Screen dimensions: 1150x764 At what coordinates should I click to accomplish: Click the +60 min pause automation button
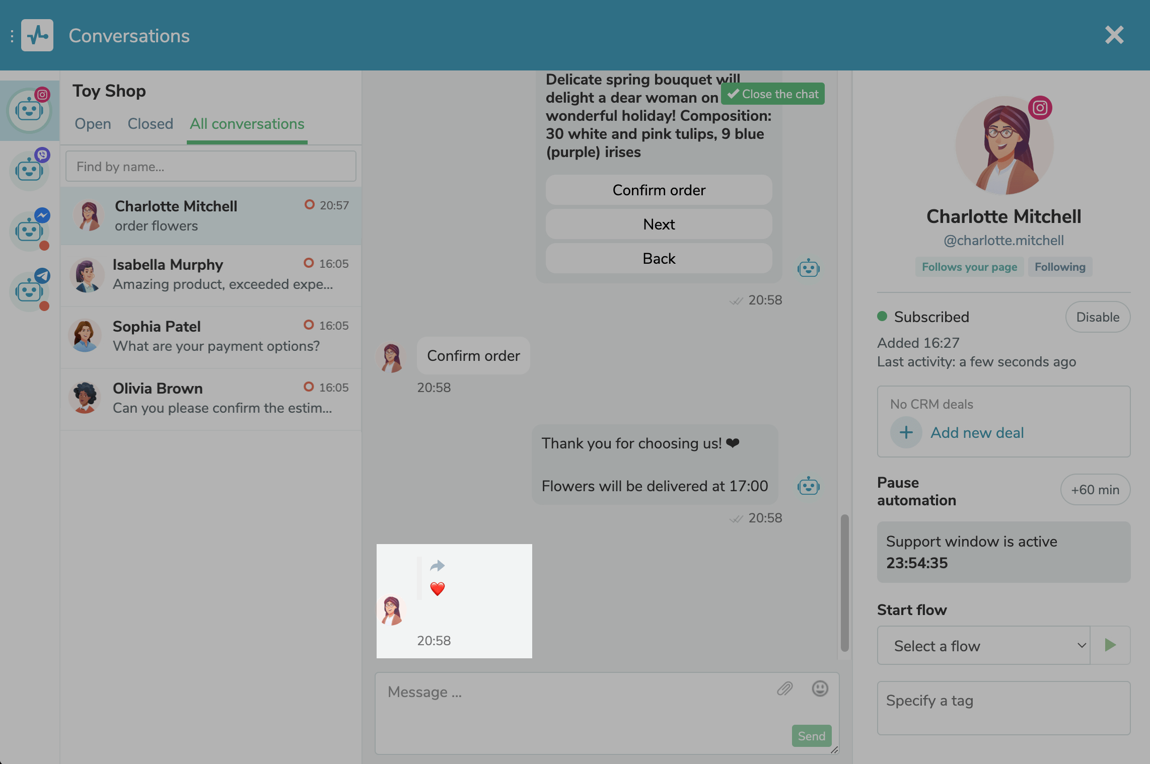pyautogui.click(x=1096, y=489)
